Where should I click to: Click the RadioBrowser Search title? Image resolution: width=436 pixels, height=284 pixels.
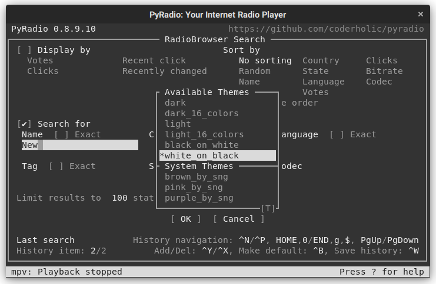pyautogui.click(x=215, y=40)
